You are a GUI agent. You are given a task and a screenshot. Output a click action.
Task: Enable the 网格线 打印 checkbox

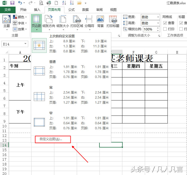(x=165, y=29)
